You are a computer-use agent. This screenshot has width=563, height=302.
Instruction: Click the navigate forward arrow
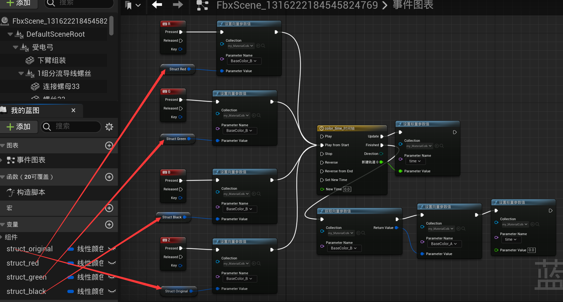[178, 5]
